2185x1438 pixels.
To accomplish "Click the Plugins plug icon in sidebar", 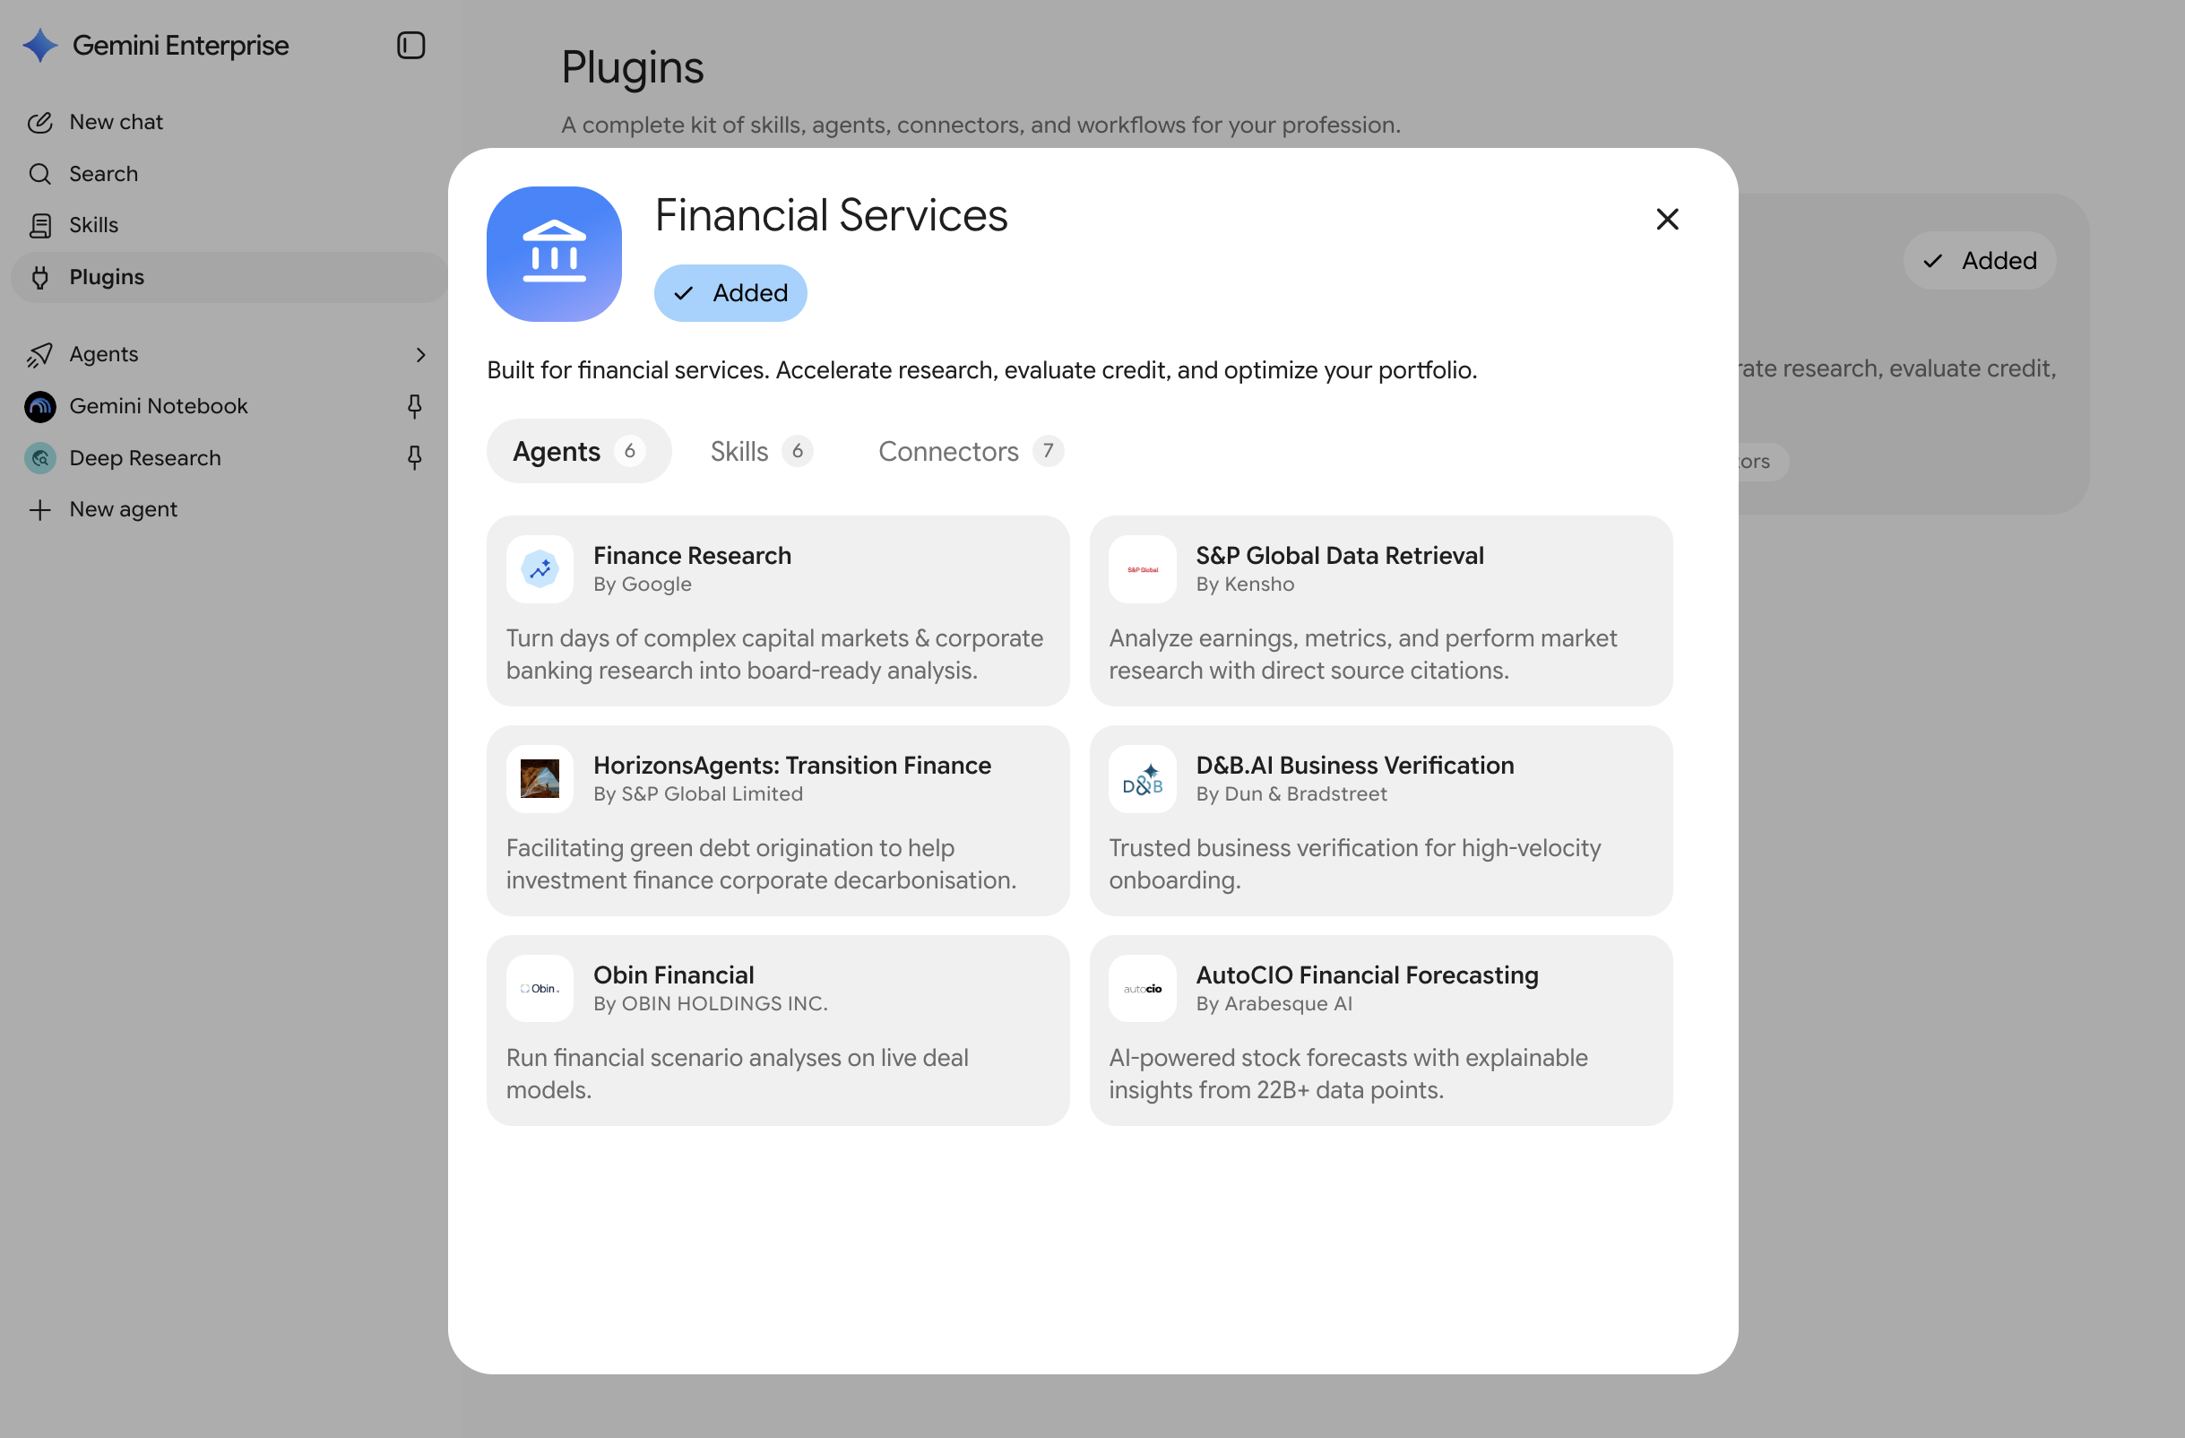I will pyautogui.click(x=39, y=277).
